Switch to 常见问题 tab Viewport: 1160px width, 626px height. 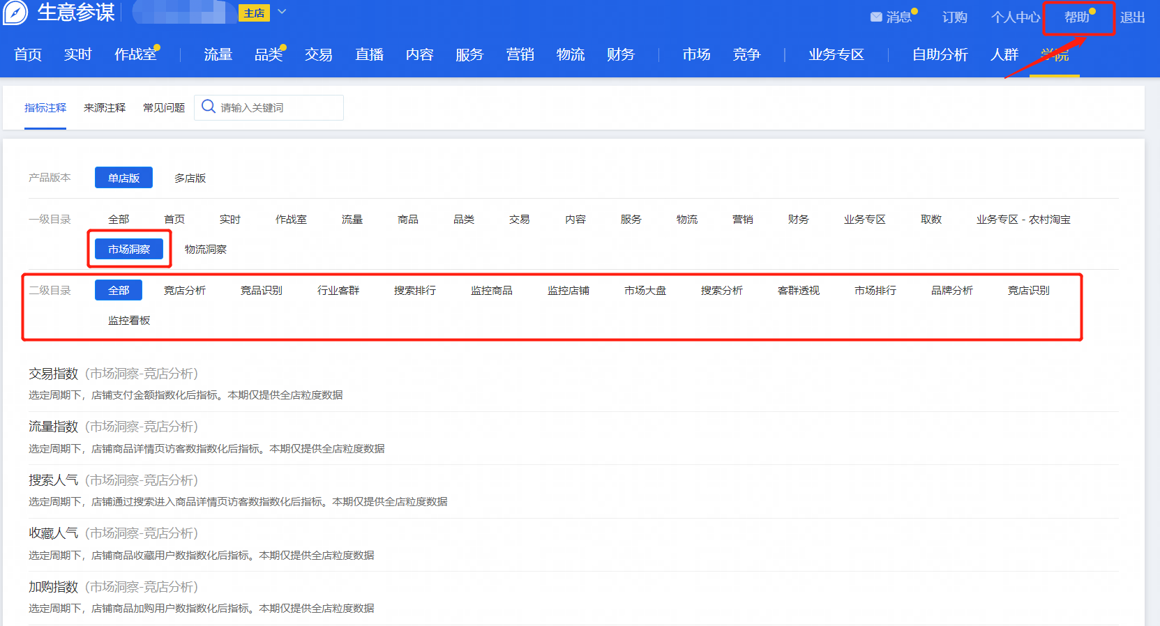coord(164,107)
